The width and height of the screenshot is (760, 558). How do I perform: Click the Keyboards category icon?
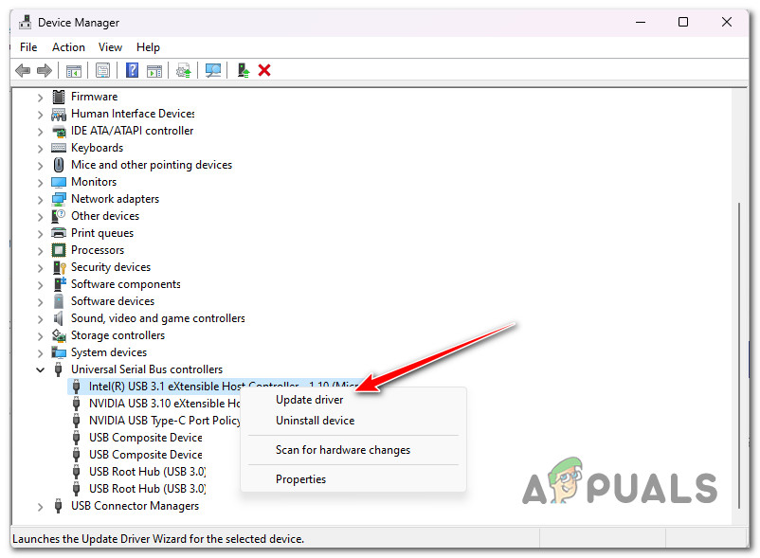(x=59, y=148)
